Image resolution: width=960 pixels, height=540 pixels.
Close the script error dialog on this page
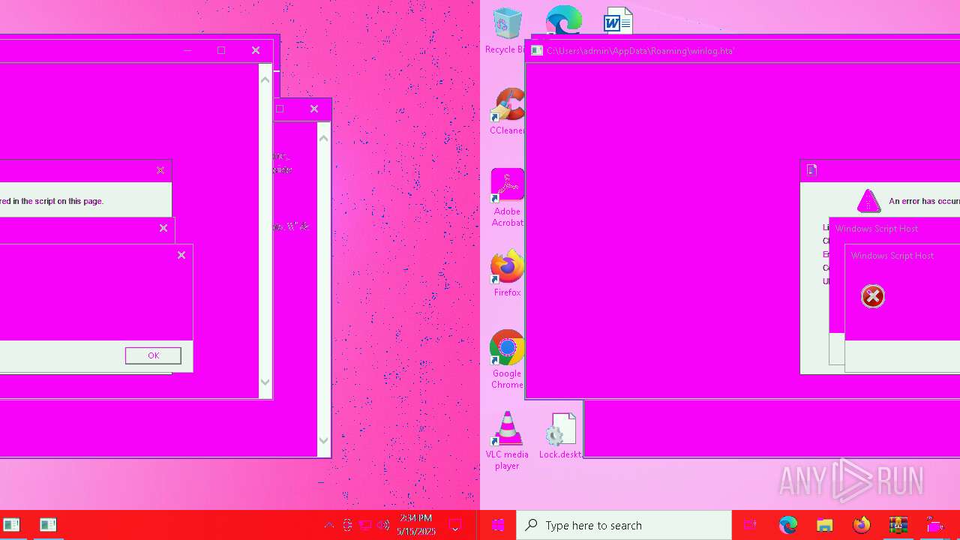pyautogui.click(x=160, y=170)
